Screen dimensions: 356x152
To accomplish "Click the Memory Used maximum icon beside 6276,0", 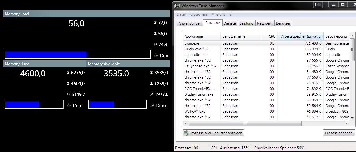I will (68, 73).
